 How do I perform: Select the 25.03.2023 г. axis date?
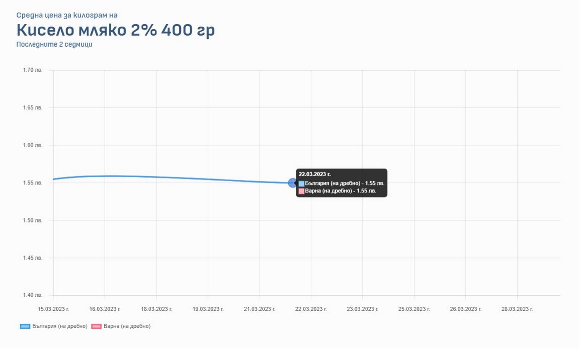pyautogui.click(x=414, y=309)
